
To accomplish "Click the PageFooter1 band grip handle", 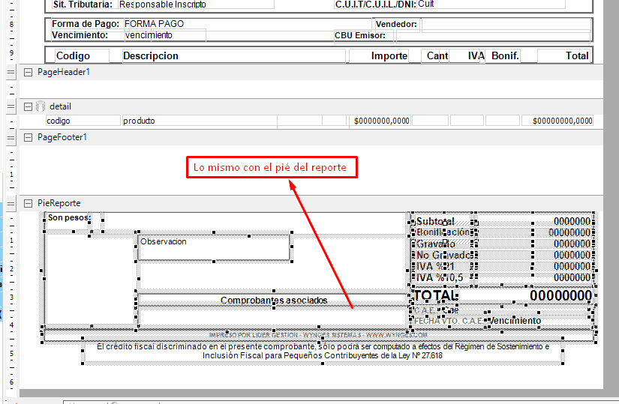I will [x=11, y=137].
